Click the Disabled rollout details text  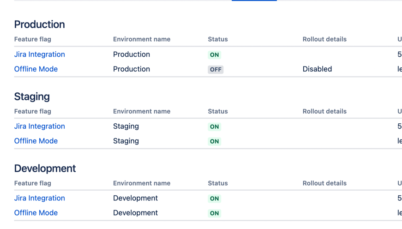317,69
